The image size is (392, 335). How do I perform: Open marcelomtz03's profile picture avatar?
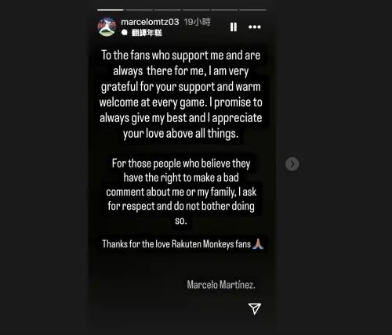coord(107,27)
